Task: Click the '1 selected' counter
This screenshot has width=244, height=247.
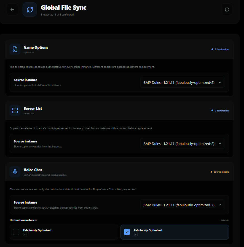Action: point(224,220)
